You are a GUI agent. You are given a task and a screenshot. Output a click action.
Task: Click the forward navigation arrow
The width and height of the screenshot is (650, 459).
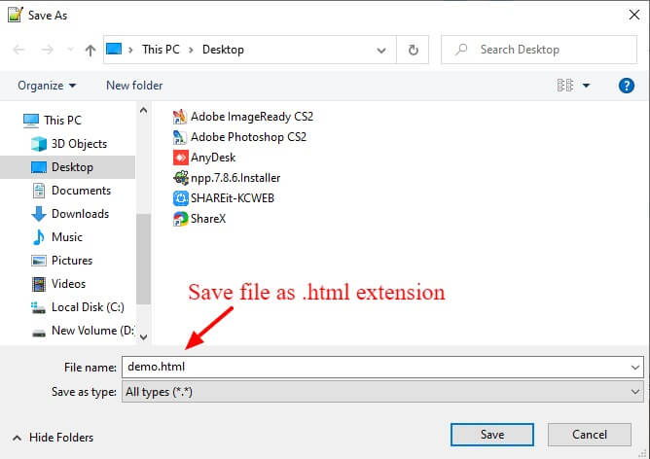click(x=48, y=50)
